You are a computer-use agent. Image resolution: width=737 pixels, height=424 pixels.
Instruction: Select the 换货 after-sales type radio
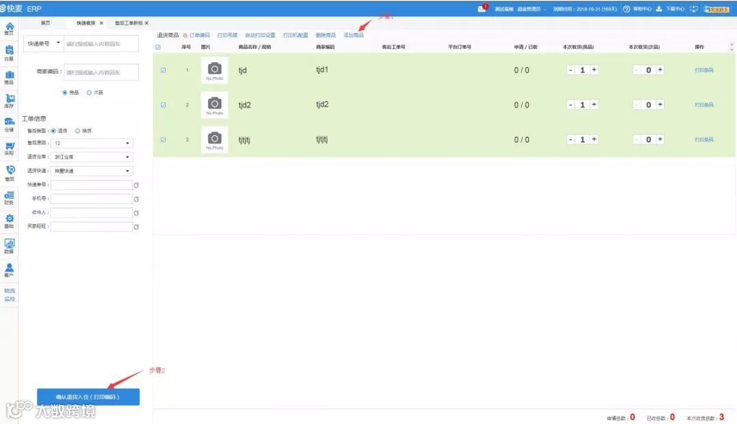coord(78,130)
